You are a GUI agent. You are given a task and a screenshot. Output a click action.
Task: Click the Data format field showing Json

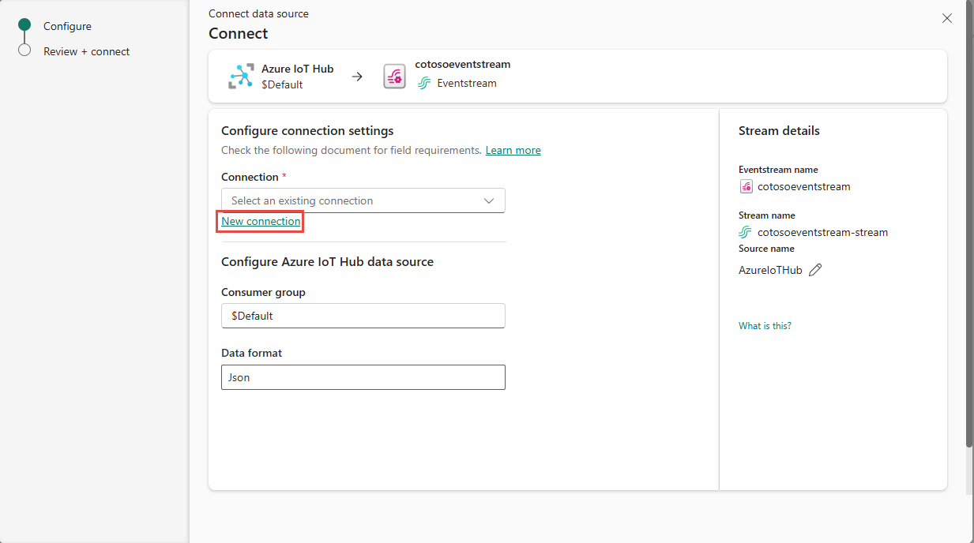[363, 377]
